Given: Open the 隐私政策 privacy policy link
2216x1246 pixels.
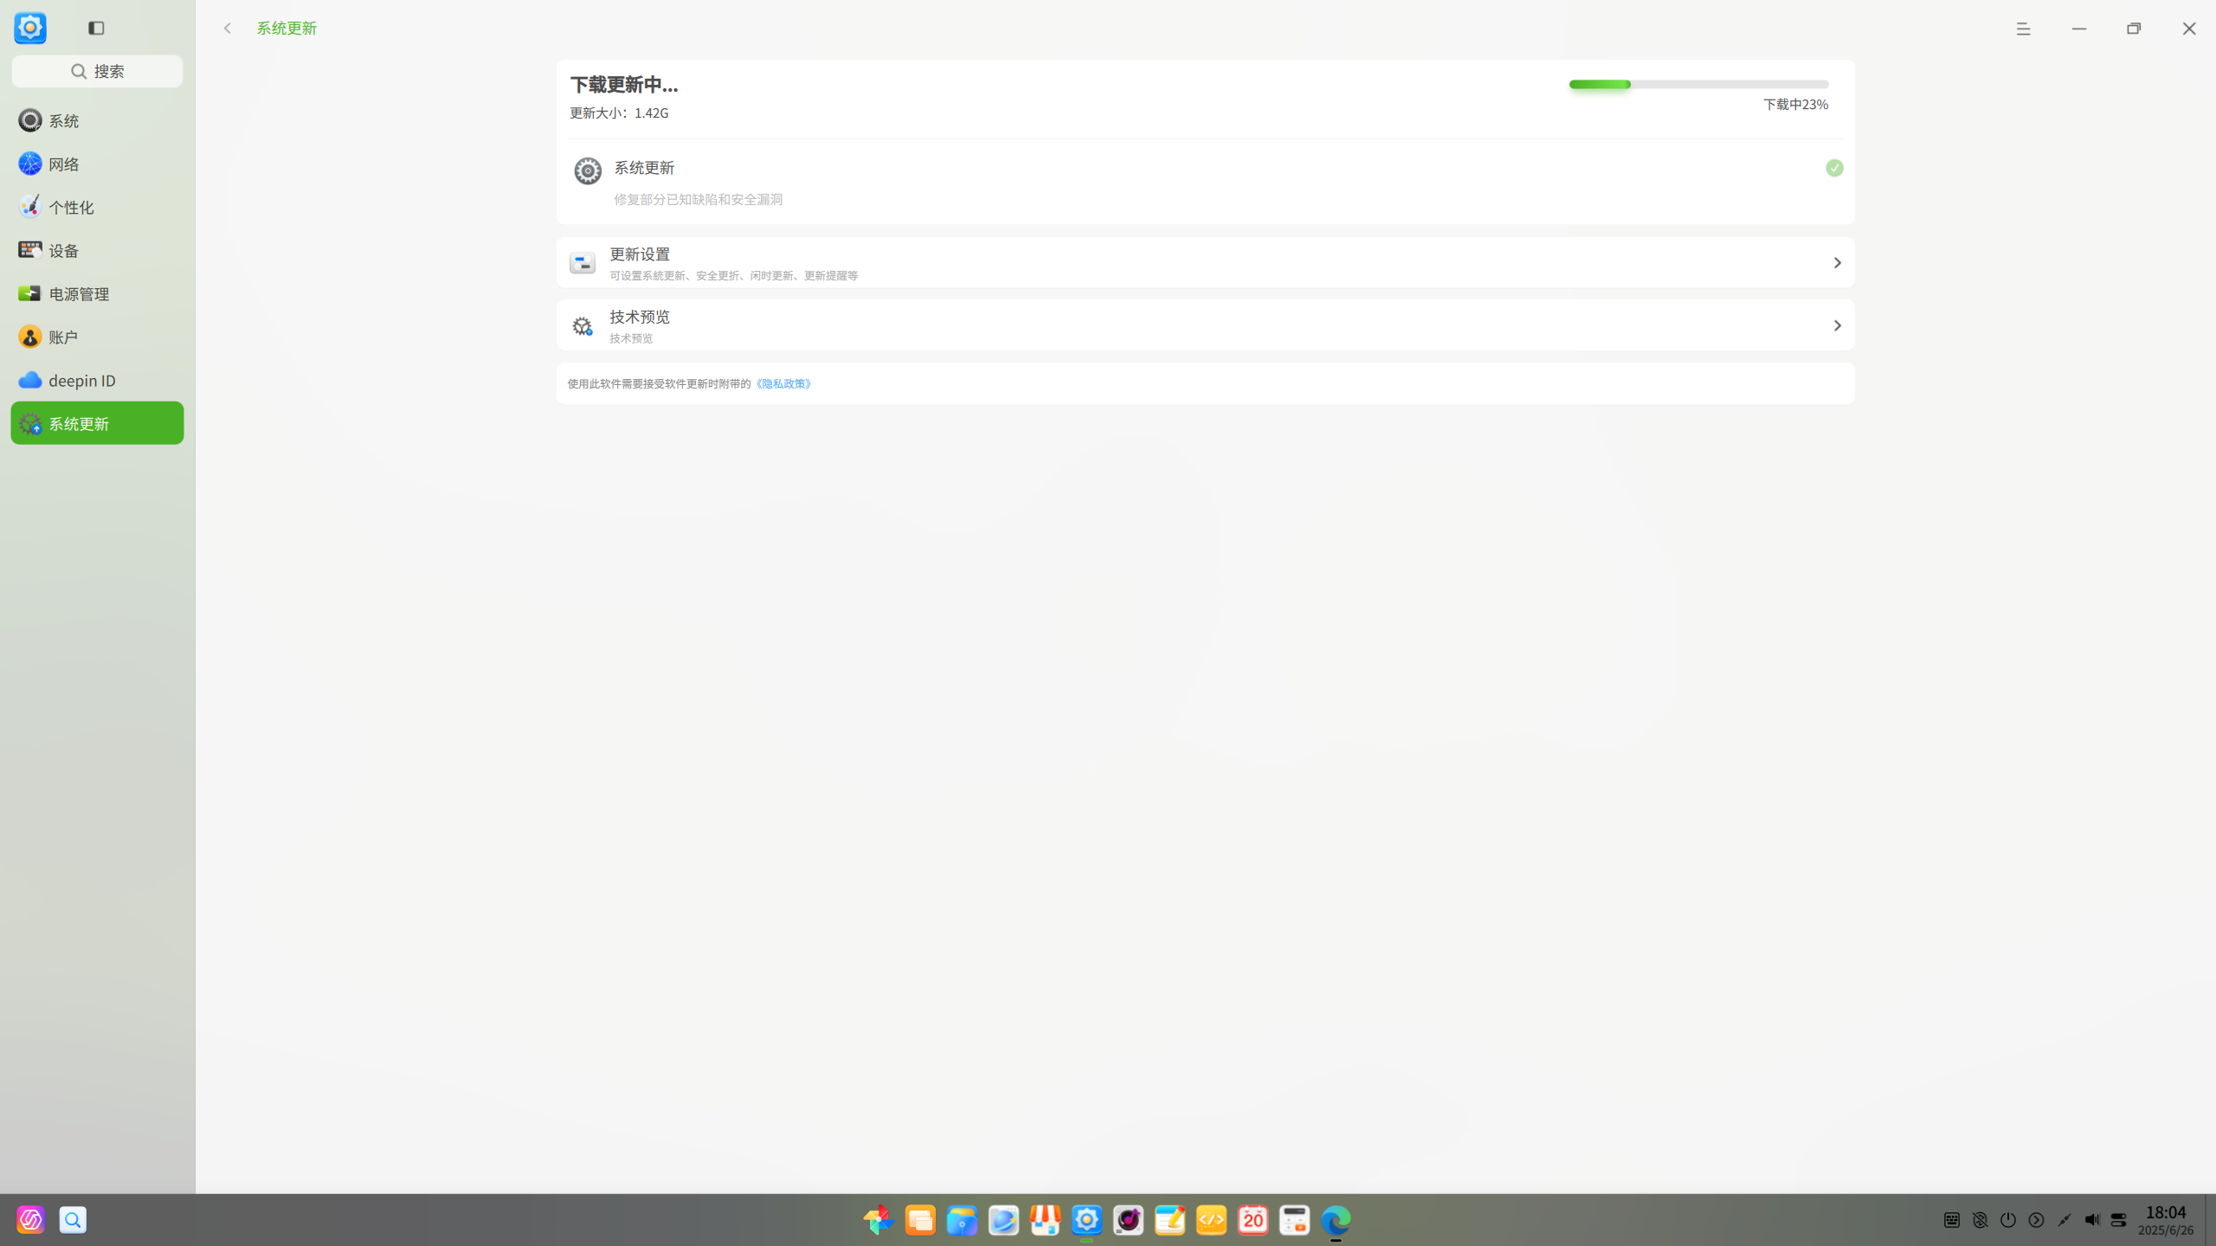Looking at the screenshot, I should pos(783,383).
